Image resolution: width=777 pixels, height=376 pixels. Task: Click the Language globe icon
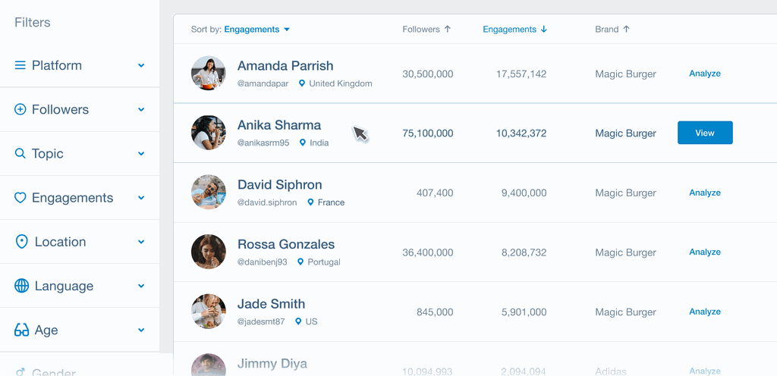[21, 286]
